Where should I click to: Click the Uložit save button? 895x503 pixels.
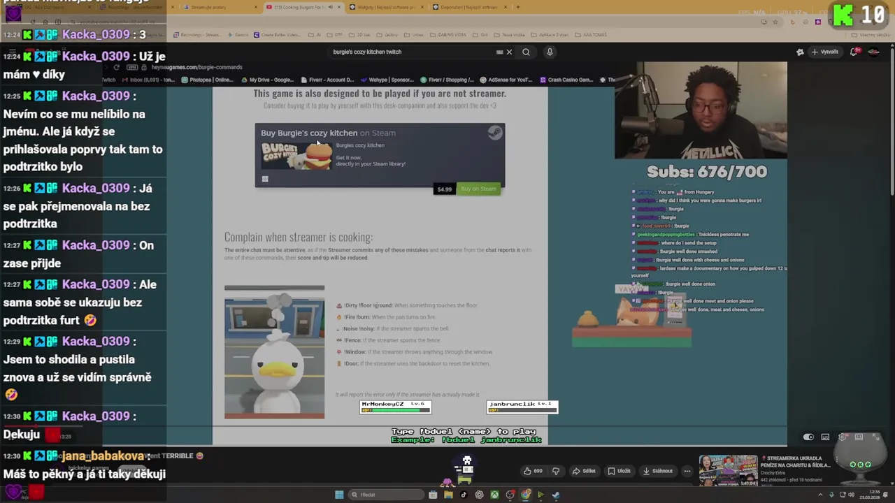(x=619, y=471)
